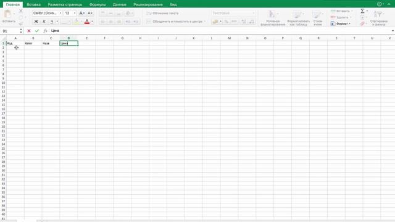Screen dimensions: 395x222
Task: Open Форматировать как таблицу gallery
Action: point(298,18)
